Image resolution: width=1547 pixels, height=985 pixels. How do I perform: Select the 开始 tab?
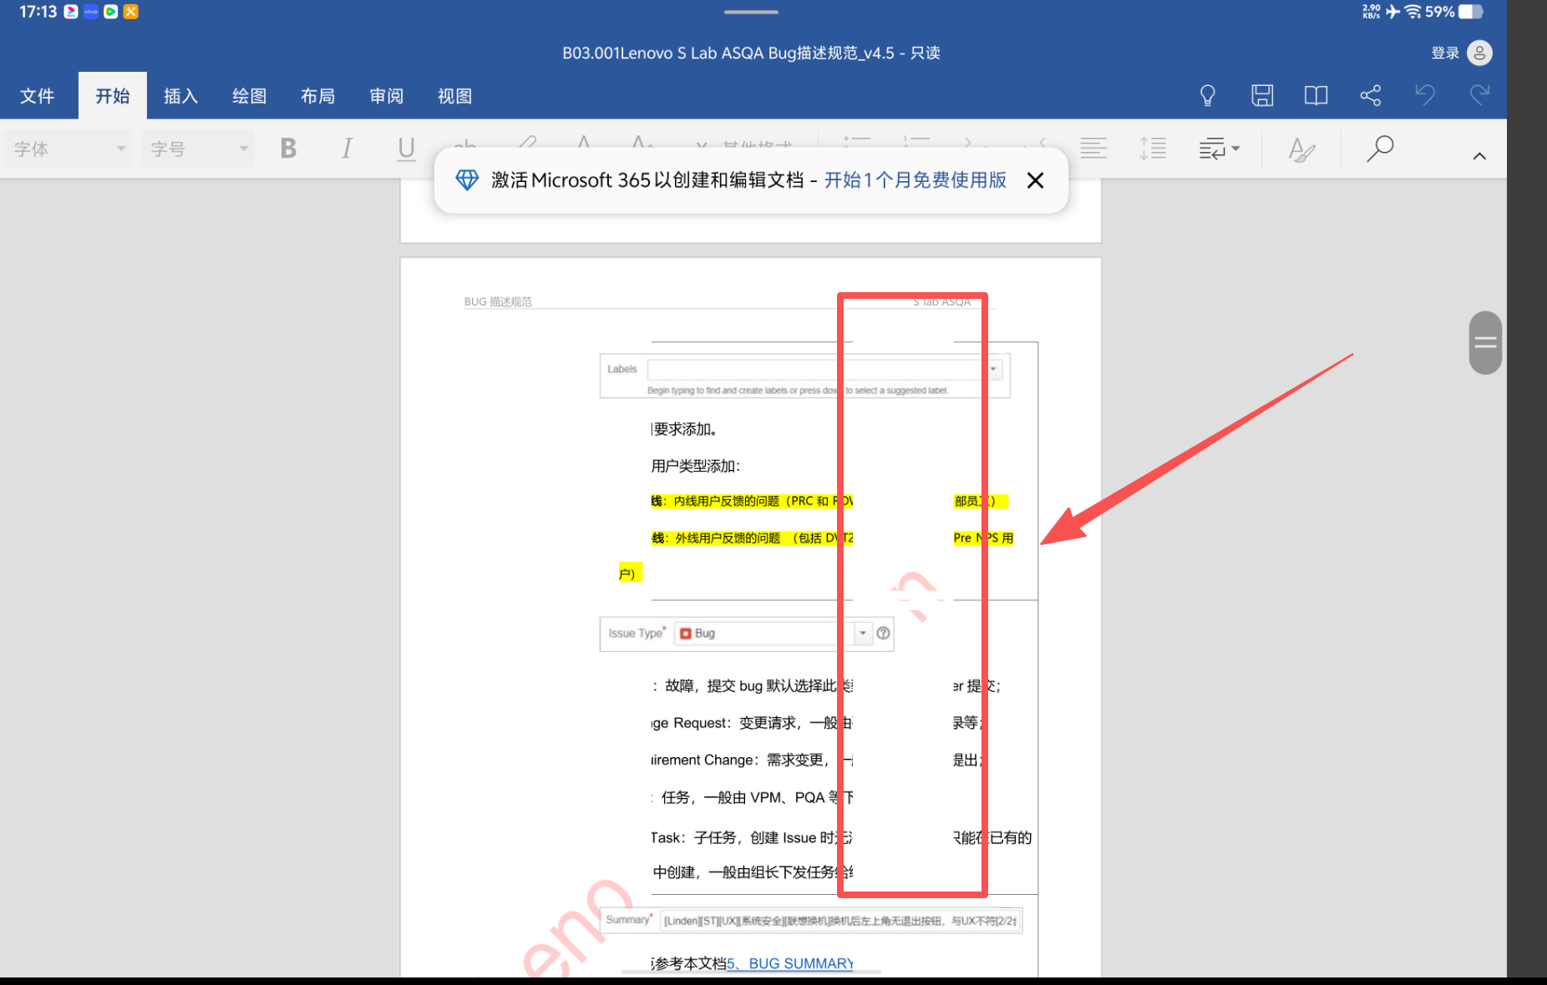pyautogui.click(x=113, y=96)
